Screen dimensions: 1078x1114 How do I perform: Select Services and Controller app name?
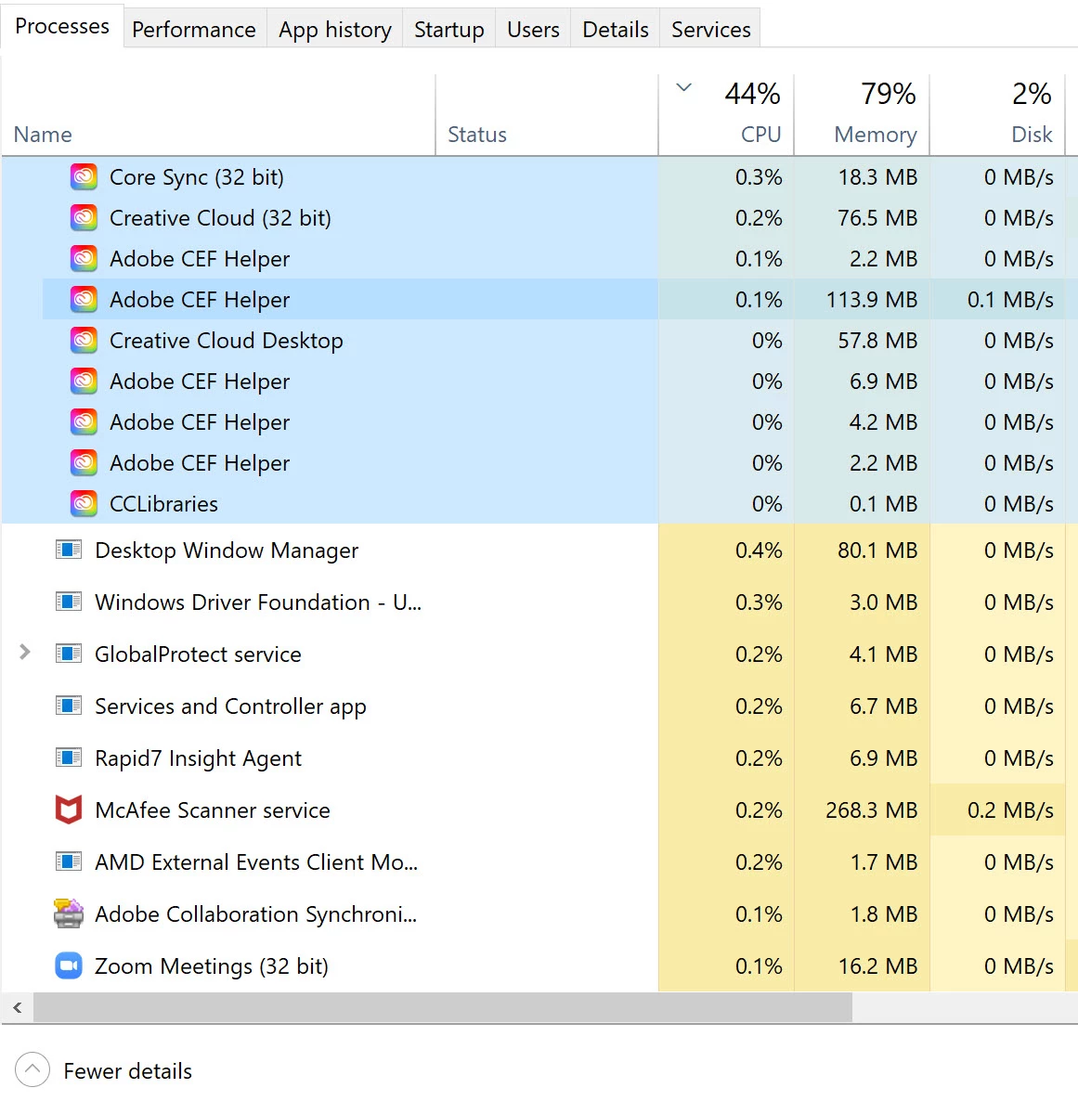tap(230, 706)
